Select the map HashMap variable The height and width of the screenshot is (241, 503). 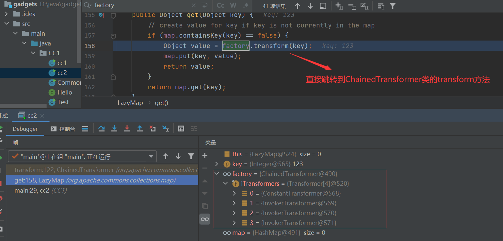point(274,233)
